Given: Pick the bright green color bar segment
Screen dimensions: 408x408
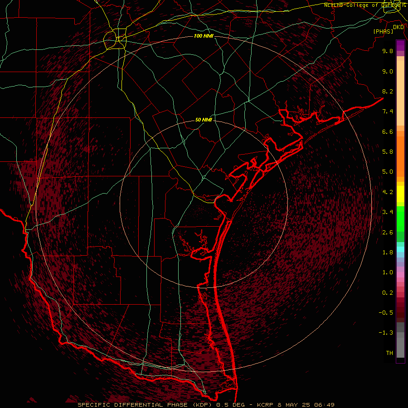Looking at the screenshot, I should click(400, 219).
